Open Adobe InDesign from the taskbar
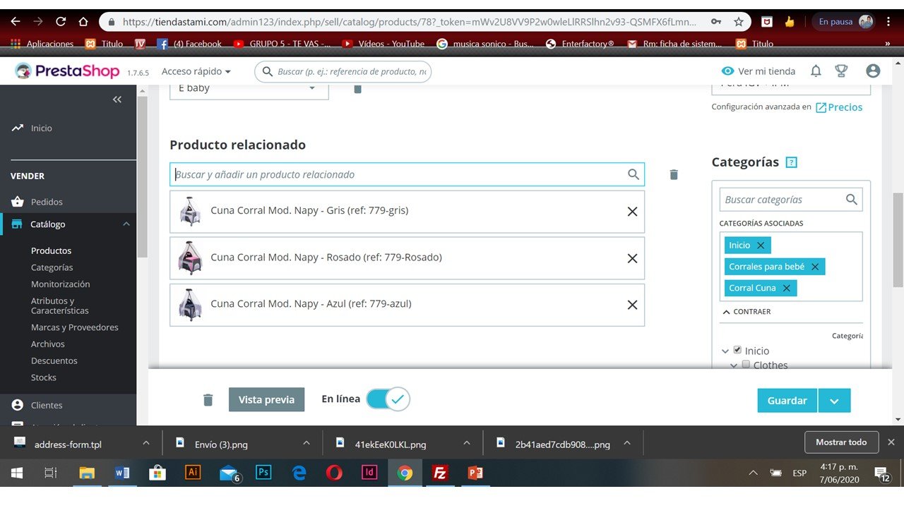This screenshot has width=904, height=508. [x=369, y=473]
